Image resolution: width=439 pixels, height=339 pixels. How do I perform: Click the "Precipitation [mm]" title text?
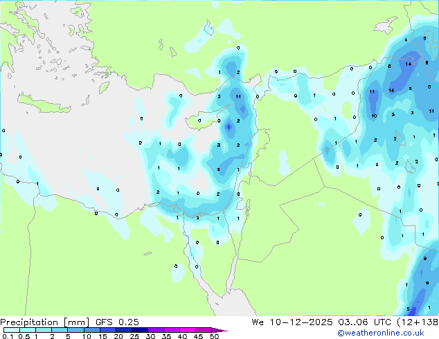45,322
